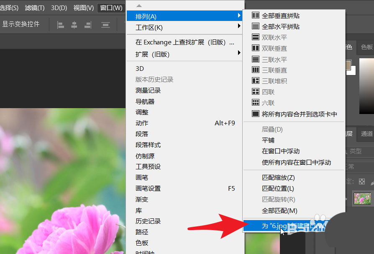
Task: Expand the 排列(A) submenu arrow
Action: [239, 16]
